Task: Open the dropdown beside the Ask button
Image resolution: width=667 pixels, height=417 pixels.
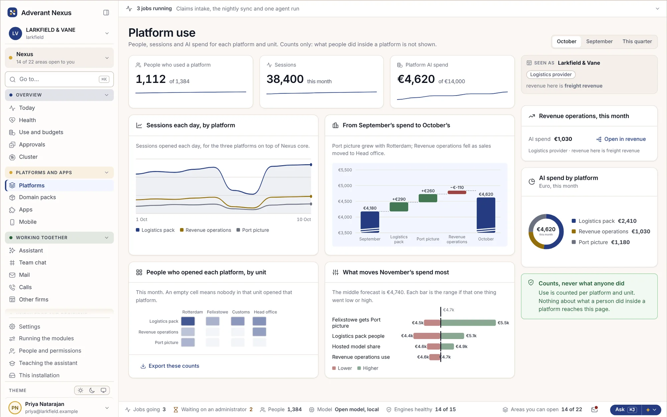Action: pyautogui.click(x=651, y=410)
